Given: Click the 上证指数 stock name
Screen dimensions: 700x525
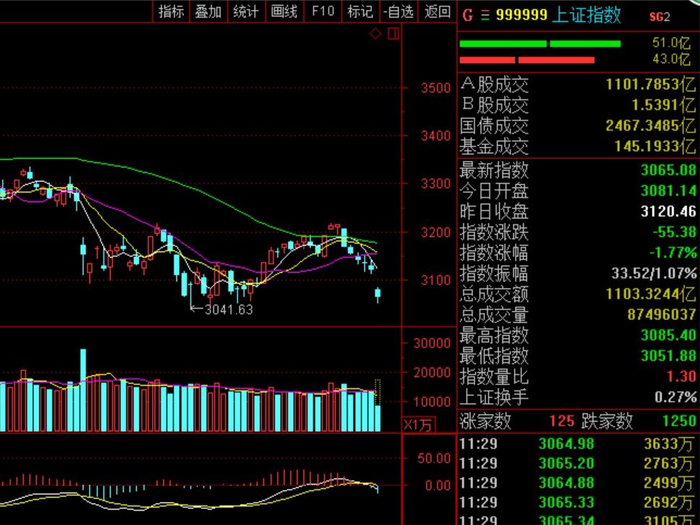Looking at the screenshot, I should tap(586, 15).
